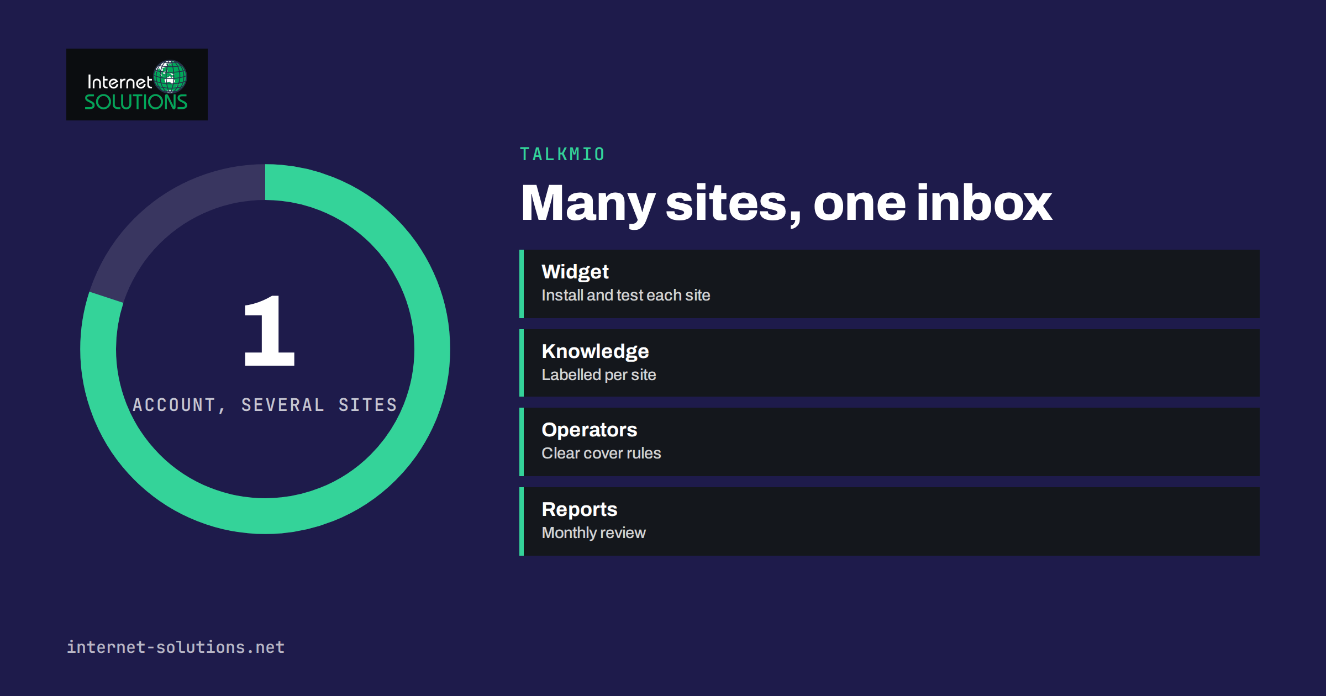This screenshot has width=1326, height=696.
Task: Click 'Labelled per site' text
Action: (x=598, y=375)
